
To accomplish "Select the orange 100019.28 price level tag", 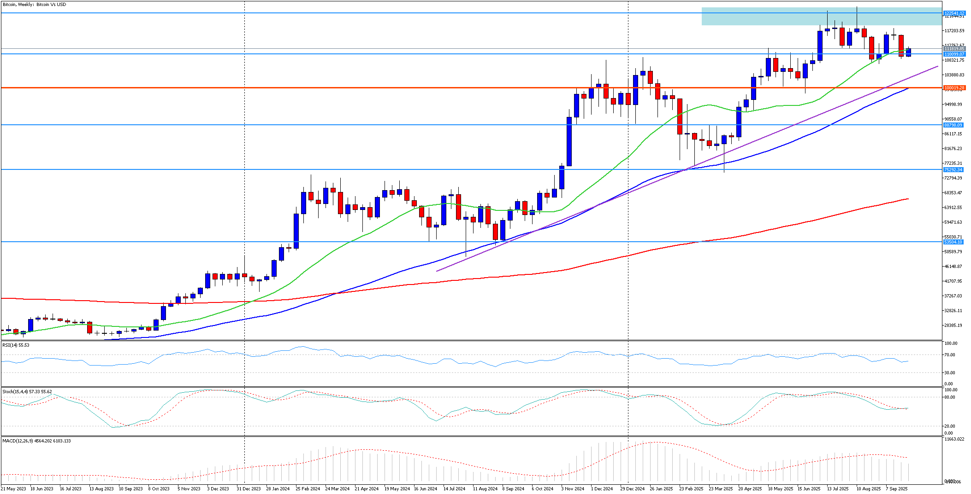I will pyautogui.click(x=954, y=87).
